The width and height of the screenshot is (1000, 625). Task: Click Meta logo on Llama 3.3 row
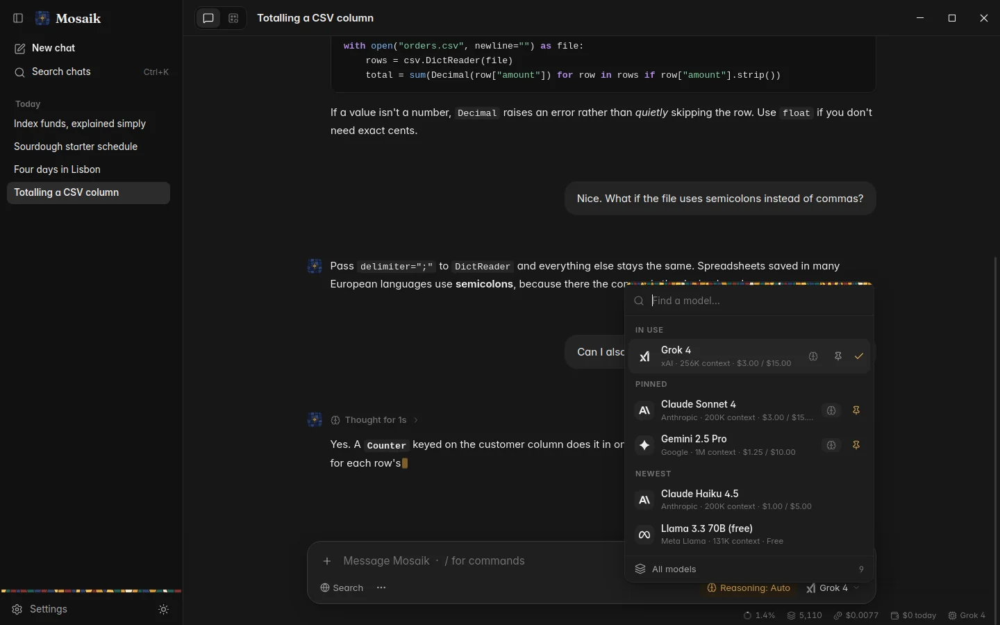[x=644, y=535]
